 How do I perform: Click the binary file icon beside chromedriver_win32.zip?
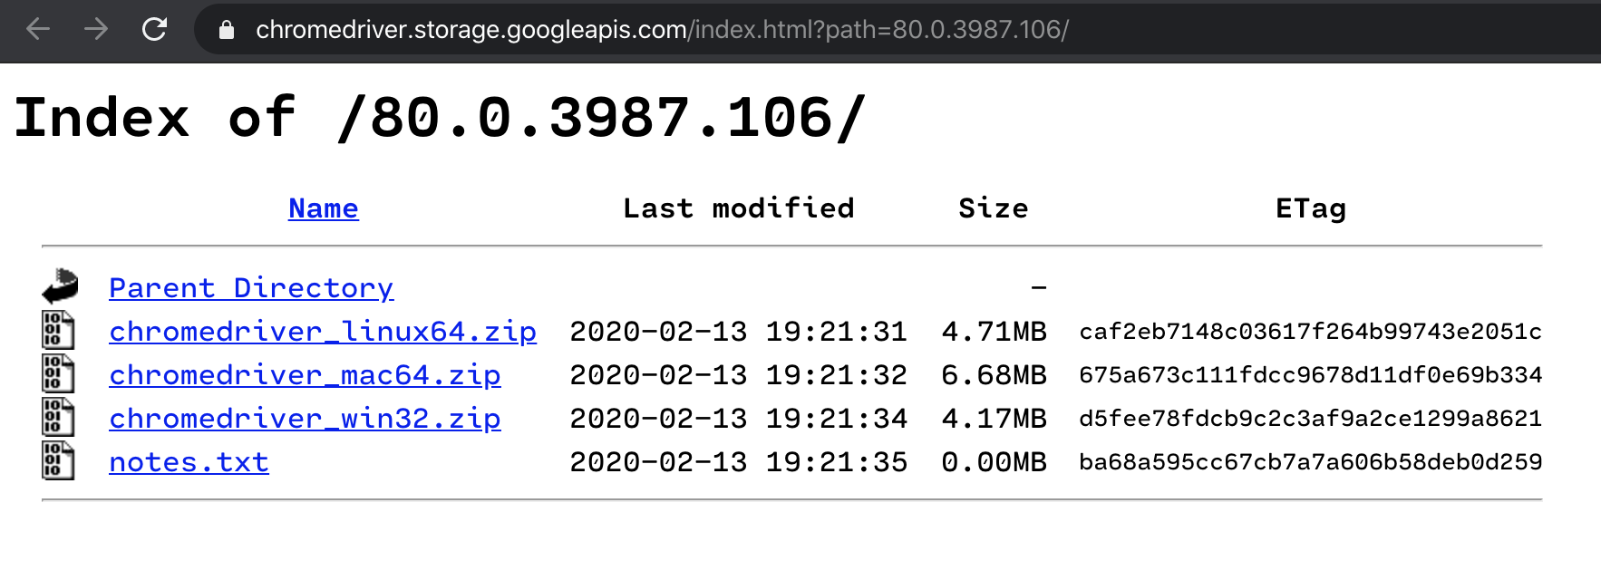pyautogui.click(x=58, y=417)
